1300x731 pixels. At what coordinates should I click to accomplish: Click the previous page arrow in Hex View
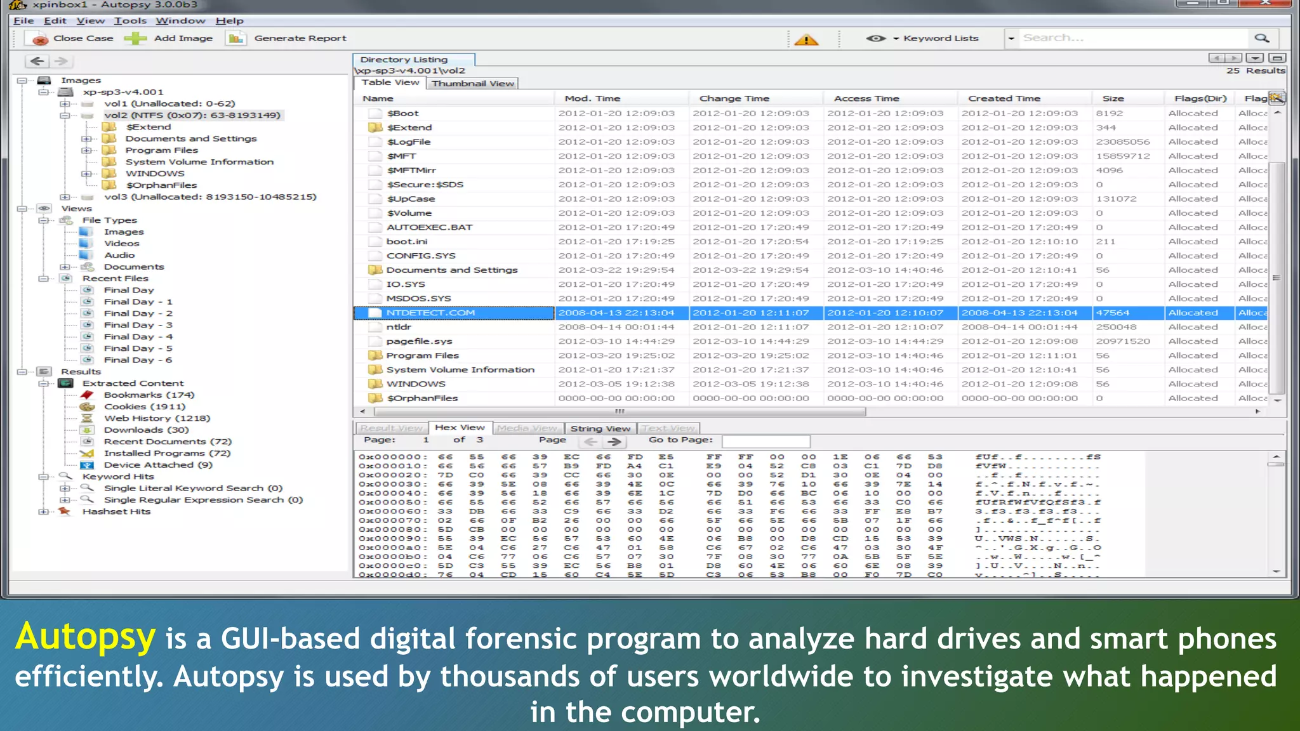click(591, 441)
